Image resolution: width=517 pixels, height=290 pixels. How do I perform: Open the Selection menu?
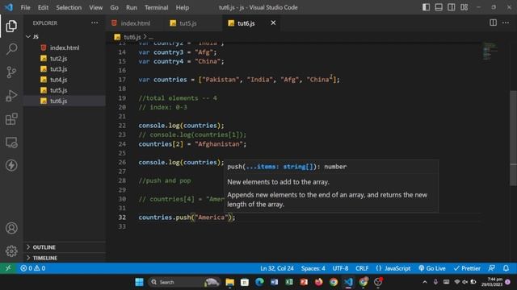pos(69,7)
